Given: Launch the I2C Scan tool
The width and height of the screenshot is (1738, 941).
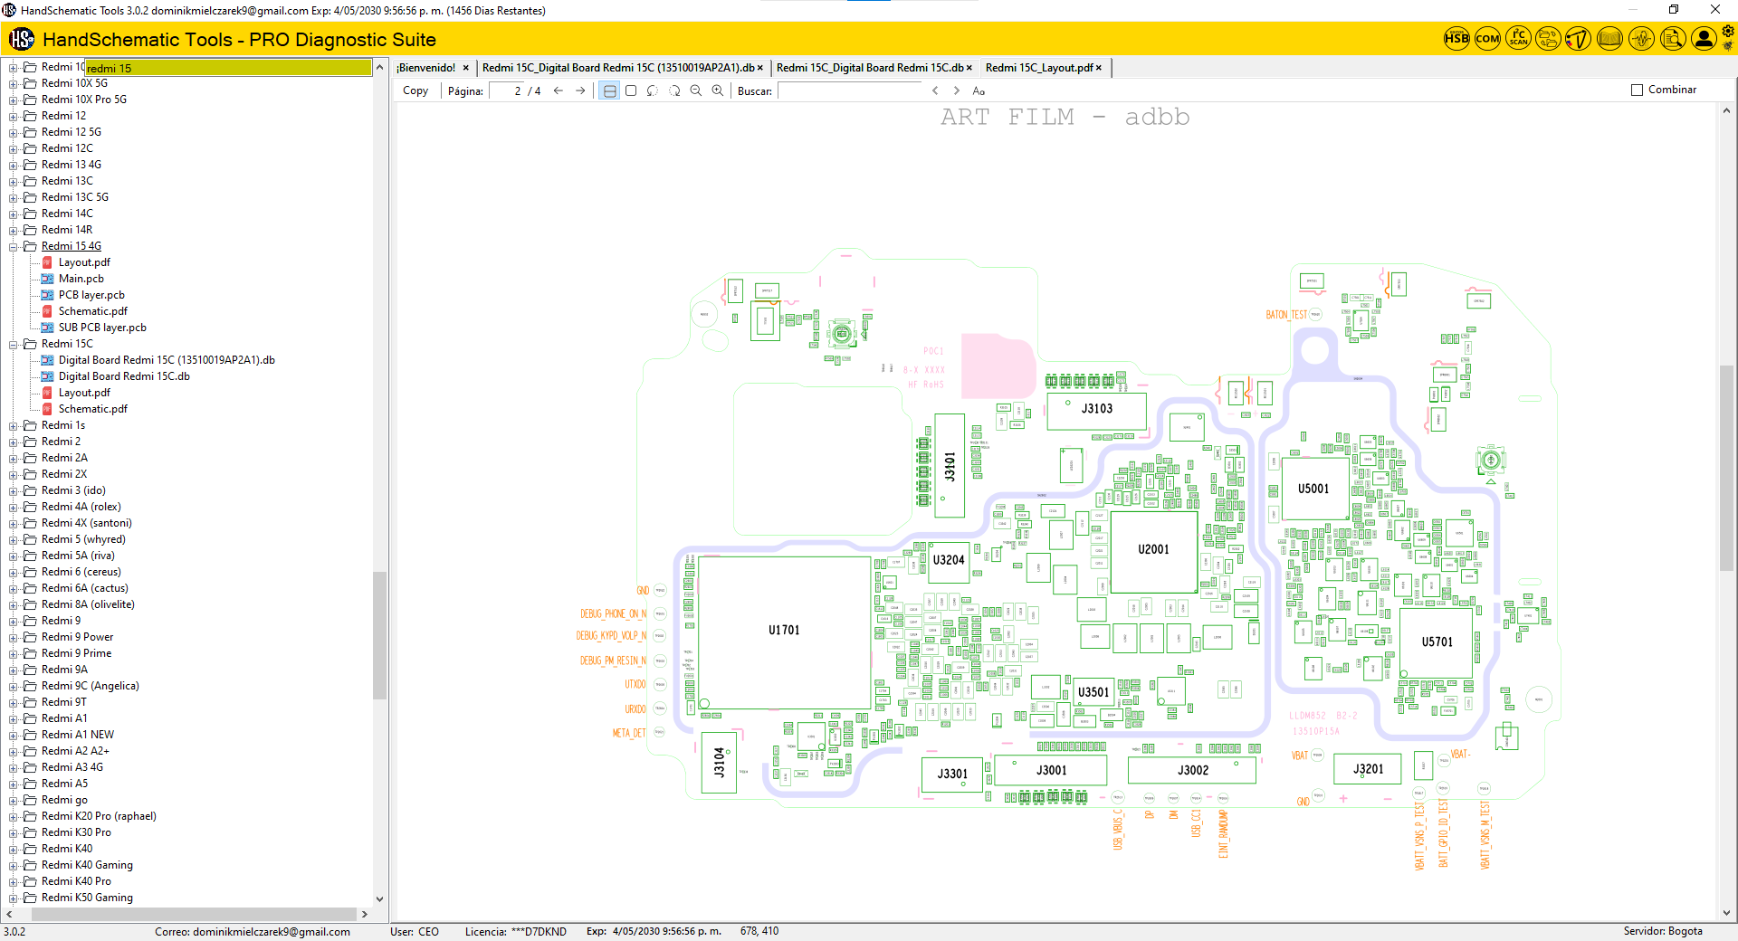Looking at the screenshot, I should [1518, 39].
